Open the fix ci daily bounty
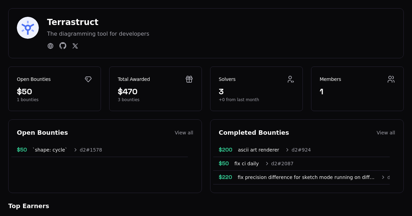This screenshot has width=412, height=216. coord(246,164)
